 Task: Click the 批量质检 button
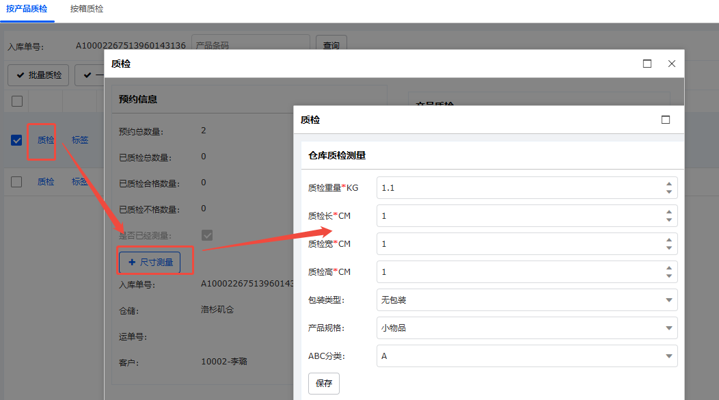click(x=38, y=75)
